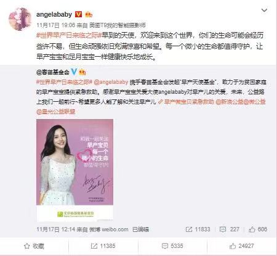Open the post options chevron dropdown
277x256 pixels.
pos(264,10)
